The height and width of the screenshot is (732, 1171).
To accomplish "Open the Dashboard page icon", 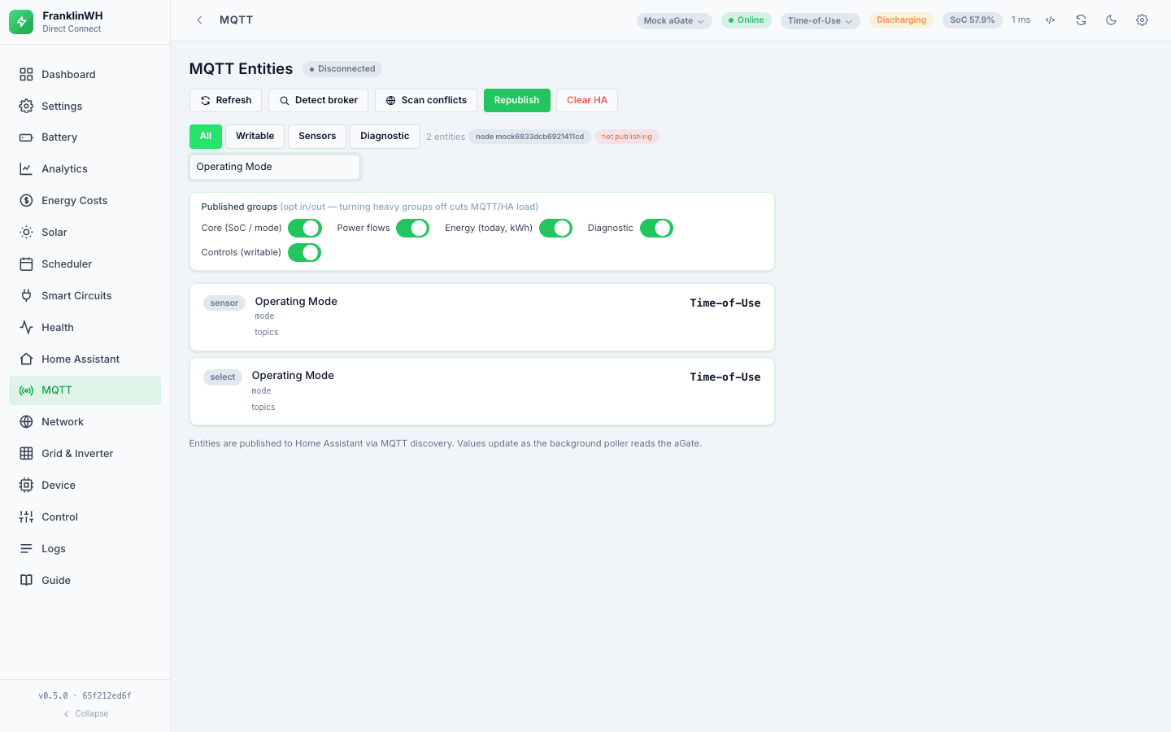I will click(x=26, y=74).
